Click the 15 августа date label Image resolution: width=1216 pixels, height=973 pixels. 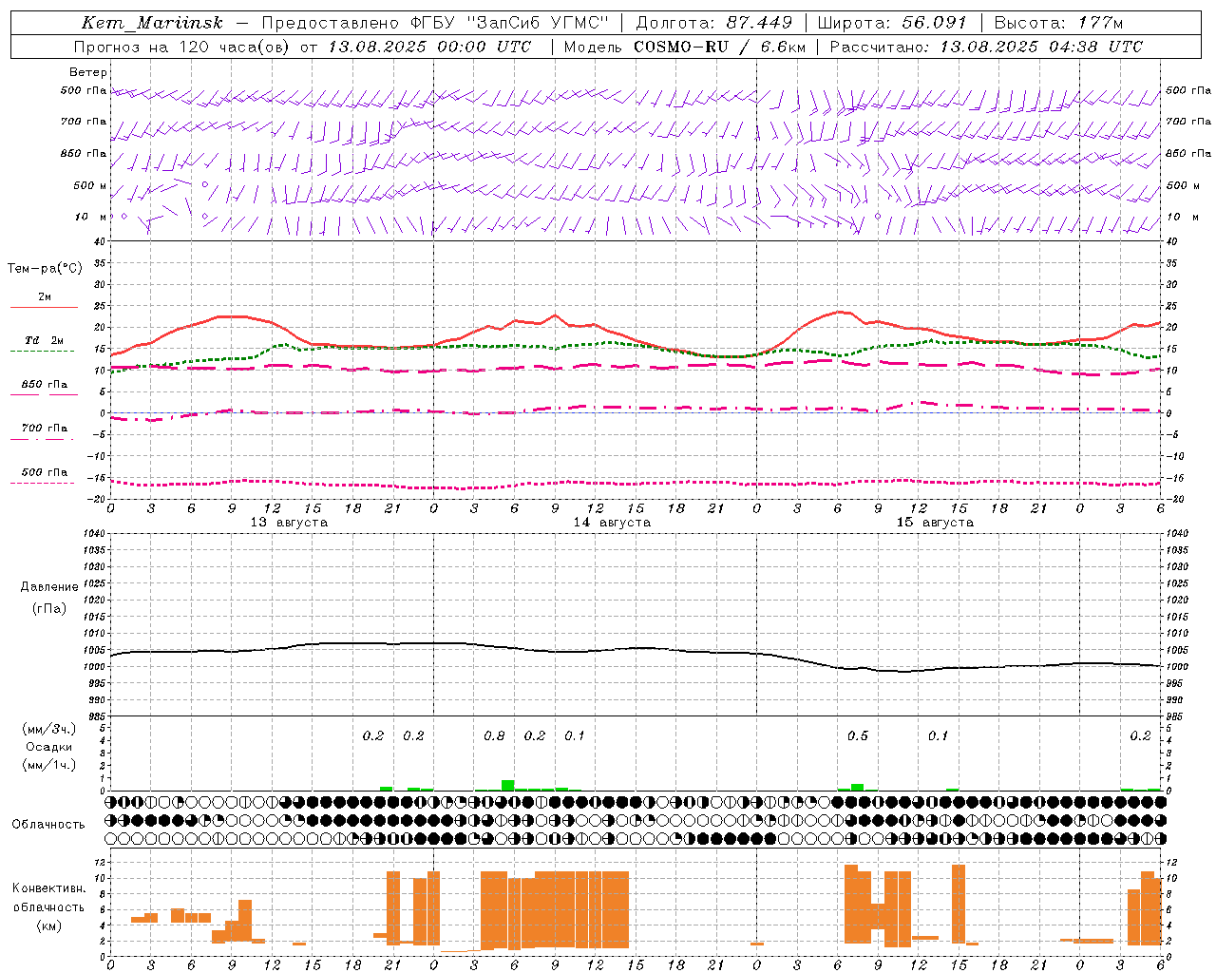point(935,523)
